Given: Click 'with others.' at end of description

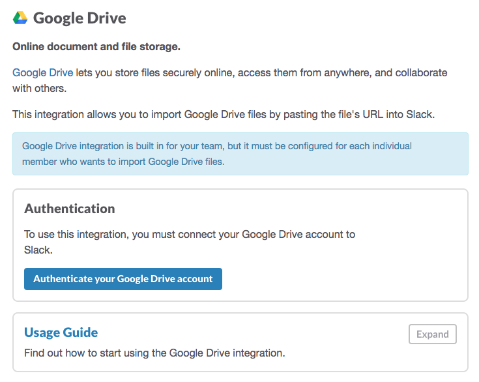Looking at the screenshot, I should click(x=39, y=88).
